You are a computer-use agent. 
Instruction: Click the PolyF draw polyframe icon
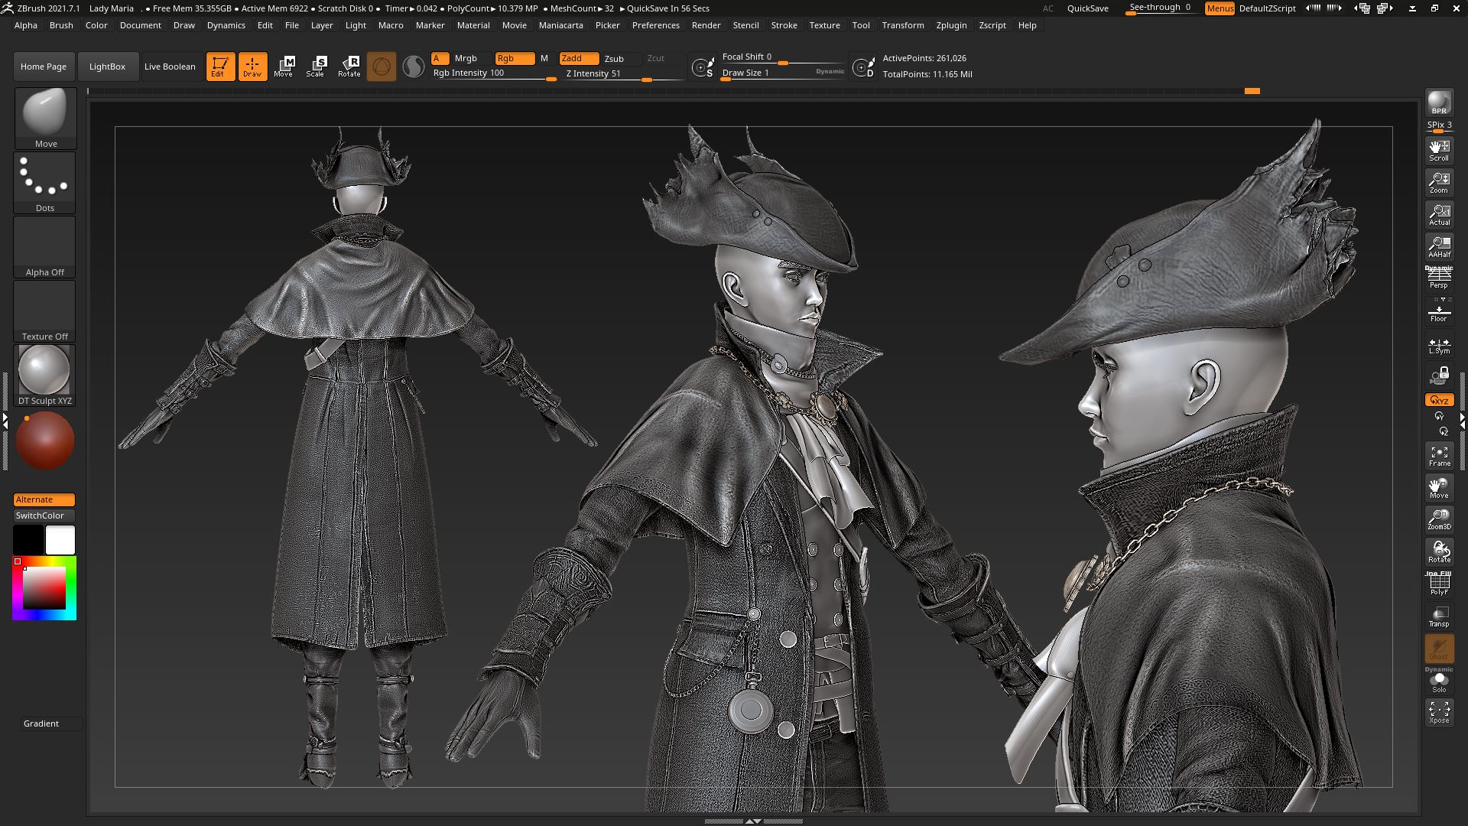pyautogui.click(x=1439, y=584)
